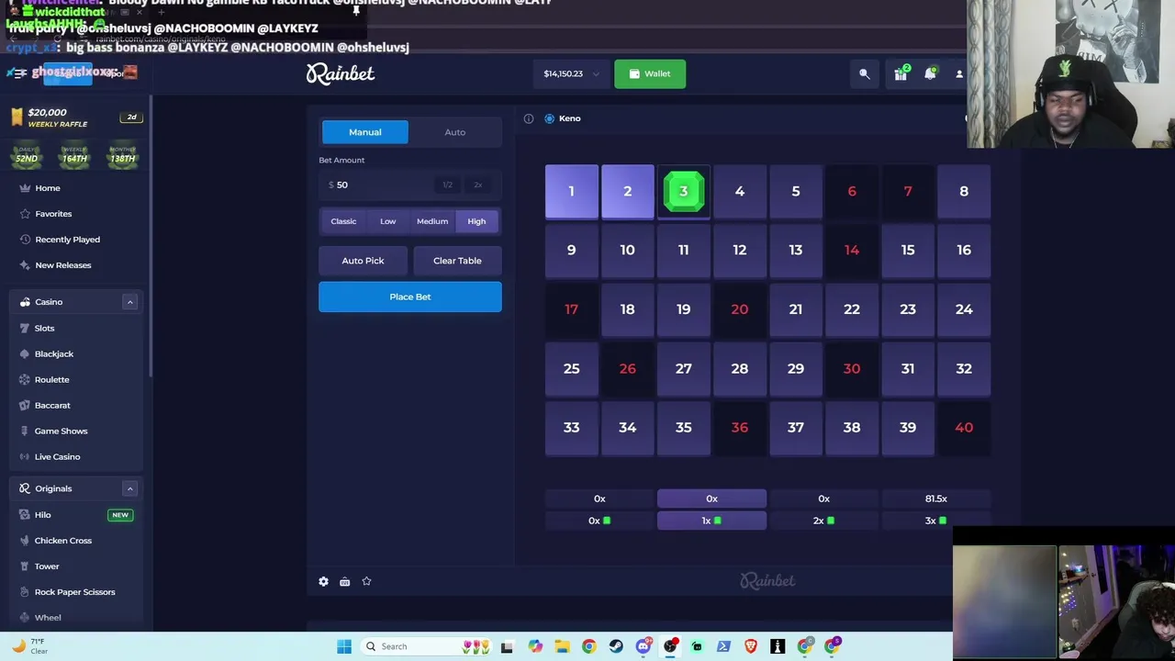1175x661 pixels.
Task: Click the Place Bet button
Action: (x=410, y=297)
